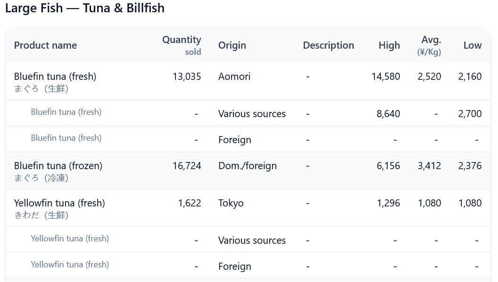Click the Large Fish — Tuna & Billfish heading
Image resolution: width=498 pixels, height=282 pixels.
[85, 8]
